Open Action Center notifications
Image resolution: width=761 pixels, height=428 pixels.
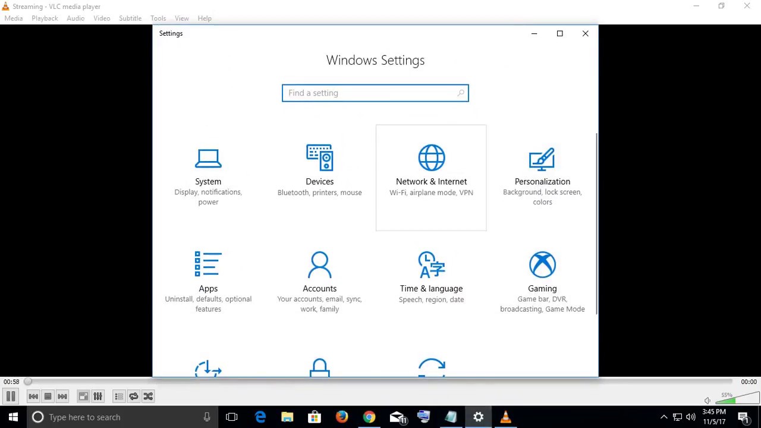tap(743, 417)
